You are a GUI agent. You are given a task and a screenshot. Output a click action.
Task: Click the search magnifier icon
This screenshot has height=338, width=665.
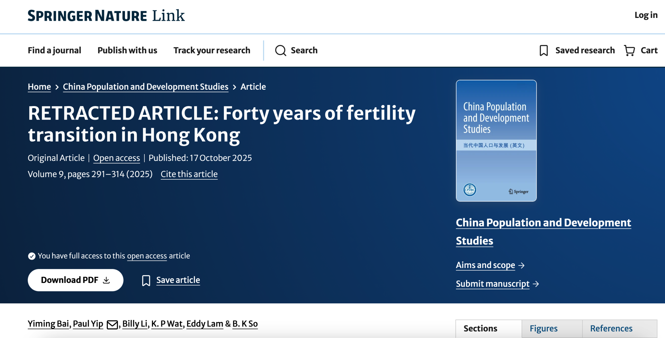point(281,50)
